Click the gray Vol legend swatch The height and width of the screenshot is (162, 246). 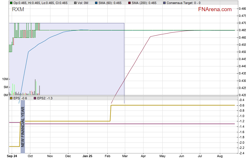(75, 3)
